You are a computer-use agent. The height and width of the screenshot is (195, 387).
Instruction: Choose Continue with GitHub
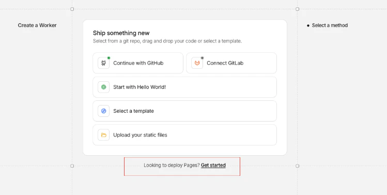pyautogui.click(x=138, y=63)
